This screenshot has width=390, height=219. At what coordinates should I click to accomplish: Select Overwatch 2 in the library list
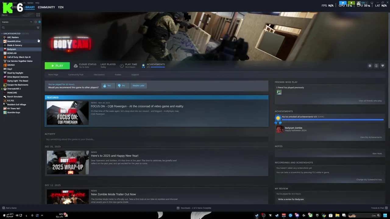[x=14, y=89]
